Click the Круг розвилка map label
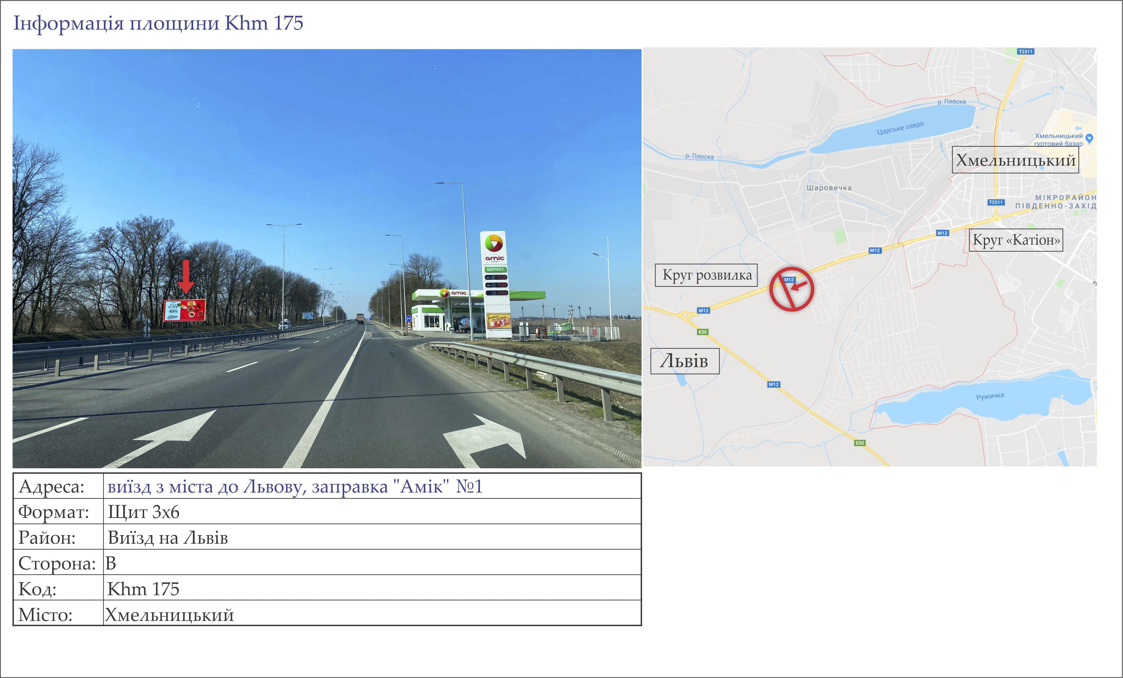 [706, 275]
